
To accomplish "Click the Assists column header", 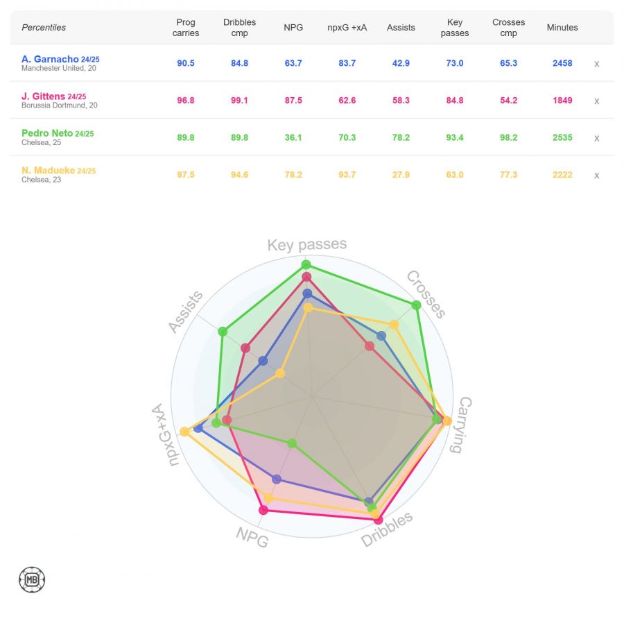I will (401, 28).
